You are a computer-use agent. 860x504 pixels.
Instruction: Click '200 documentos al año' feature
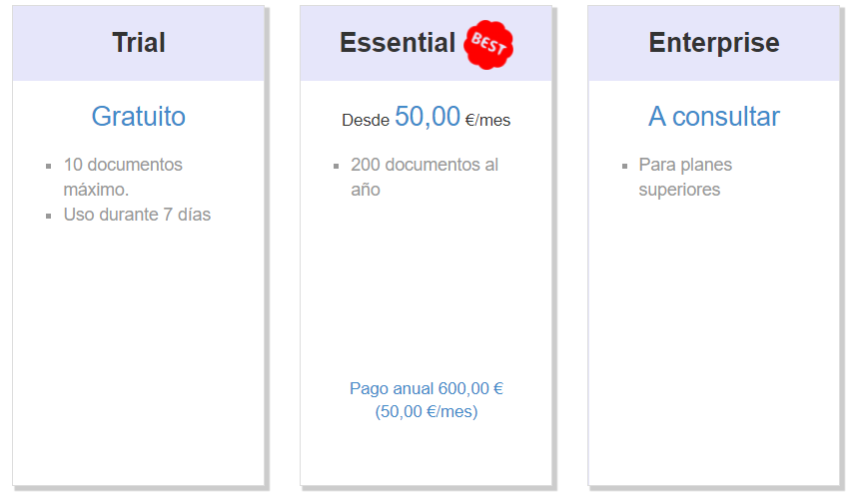point(425,177)
